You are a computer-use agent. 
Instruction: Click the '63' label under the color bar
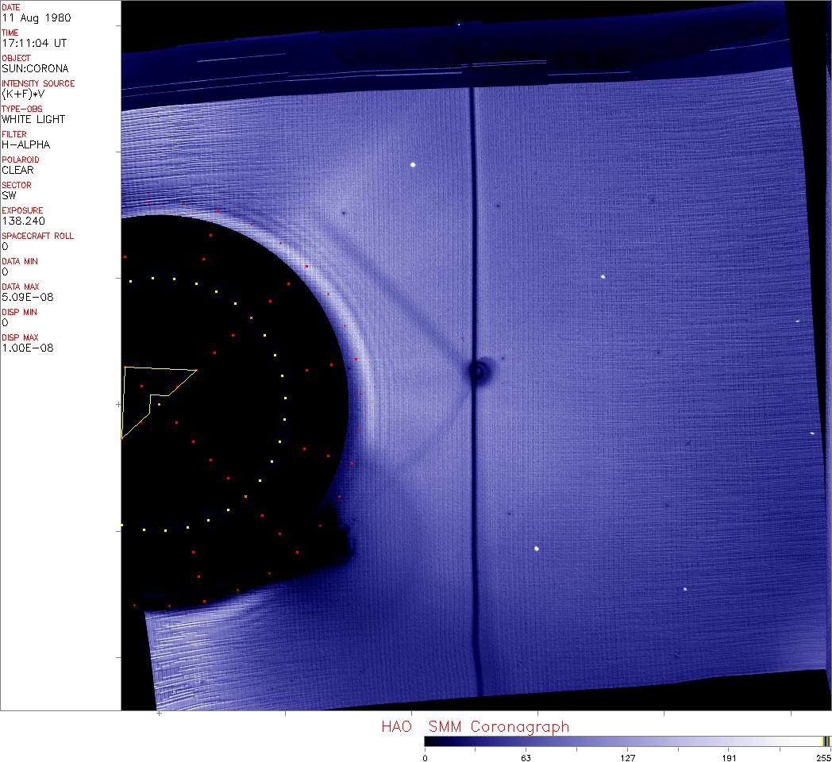(526, 757)
